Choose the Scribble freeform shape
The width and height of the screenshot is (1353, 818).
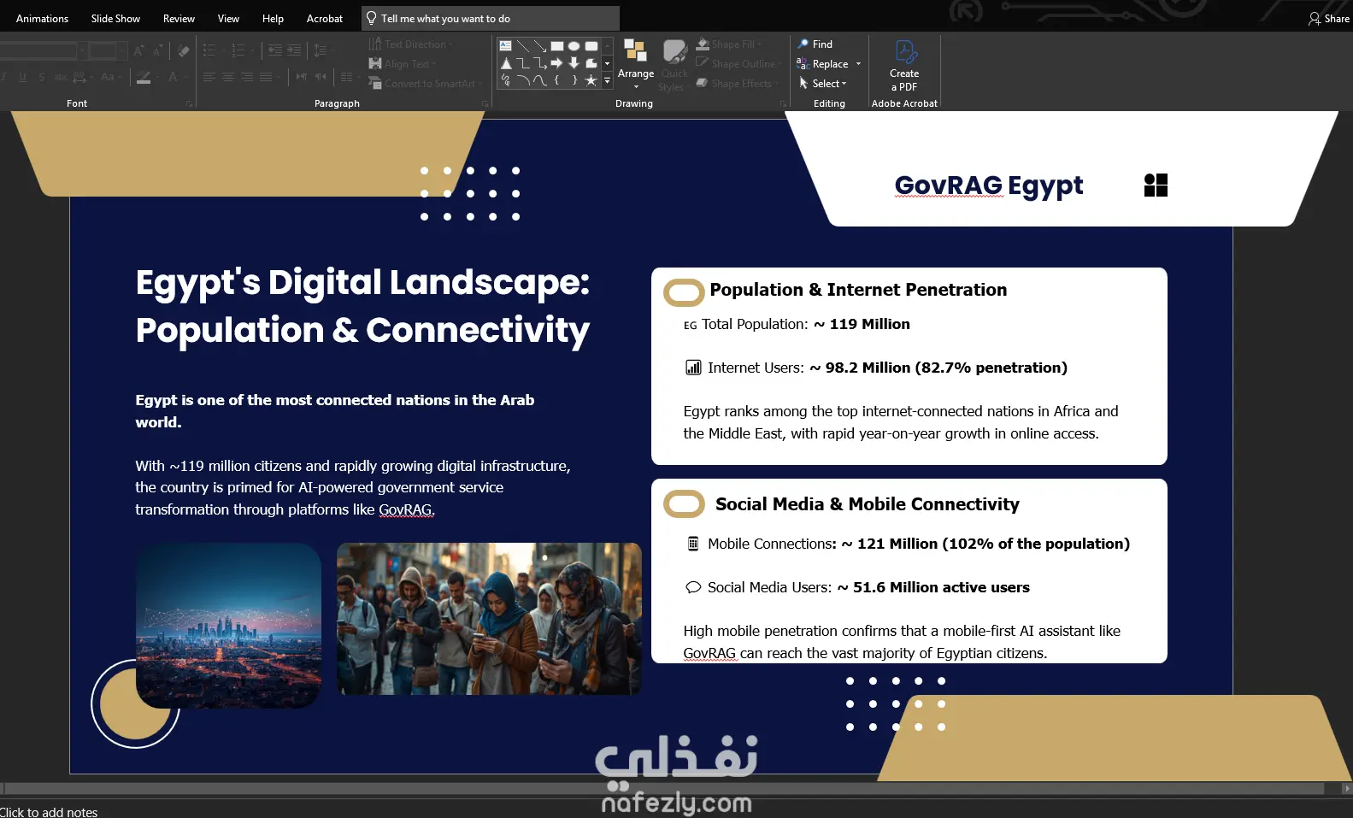pyautogui.click(x=505, y=80)
